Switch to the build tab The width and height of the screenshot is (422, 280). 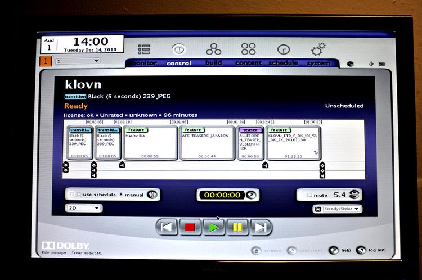point(214,62)
